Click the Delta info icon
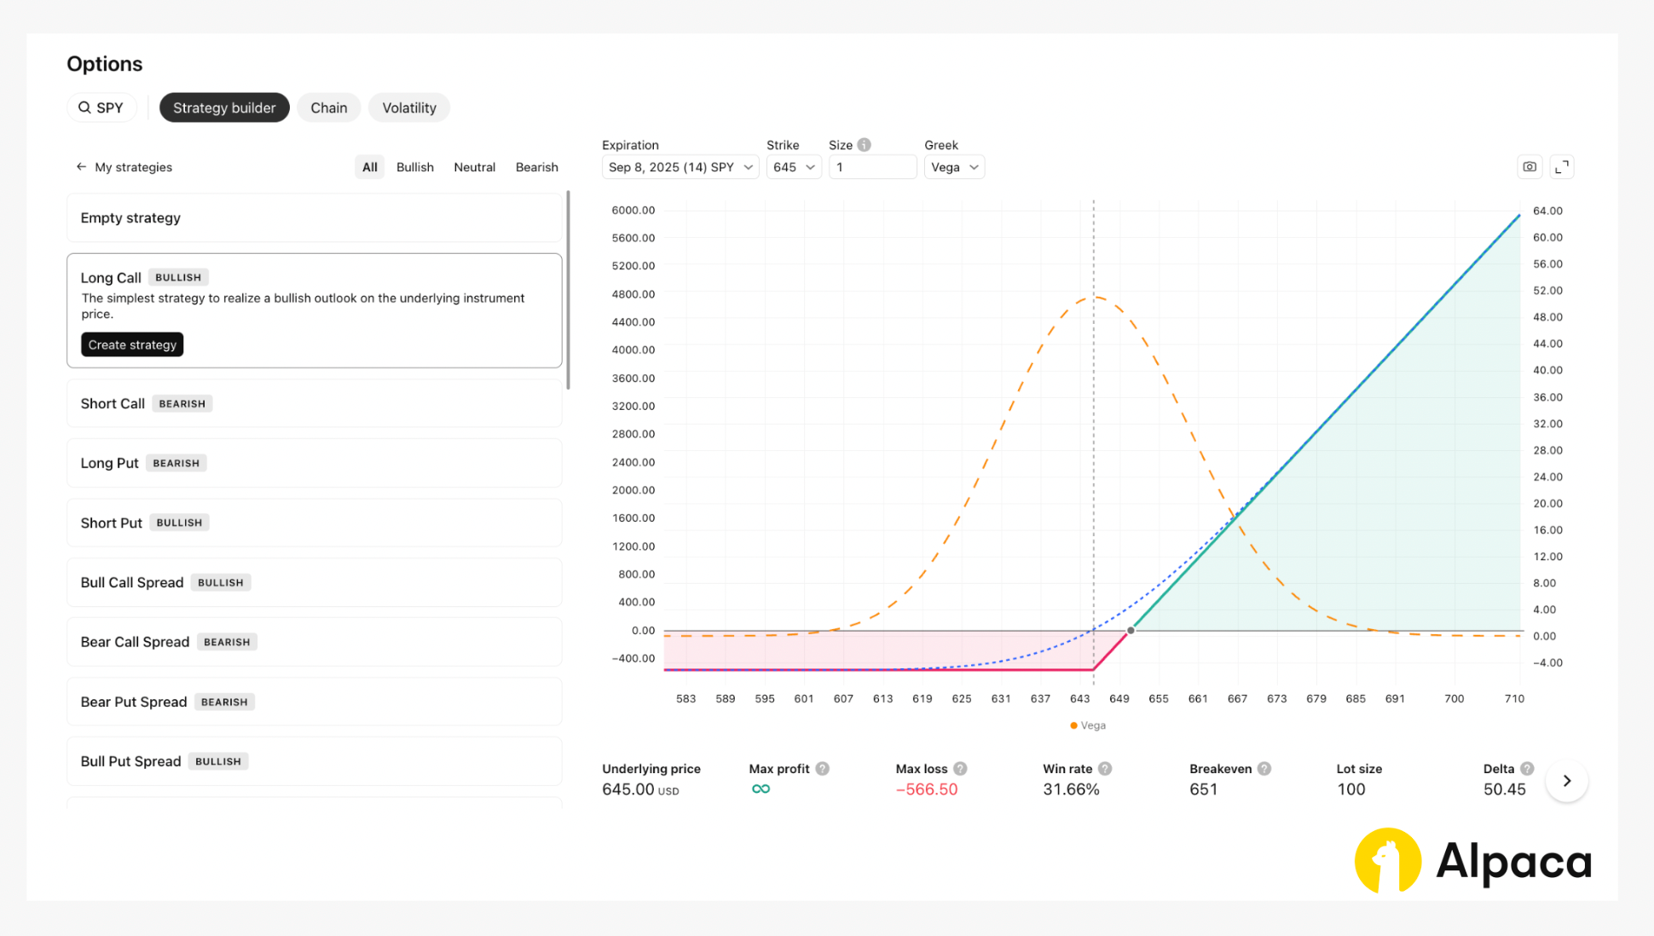This screenshot has width=1654, height=936. pos(1528,768)
